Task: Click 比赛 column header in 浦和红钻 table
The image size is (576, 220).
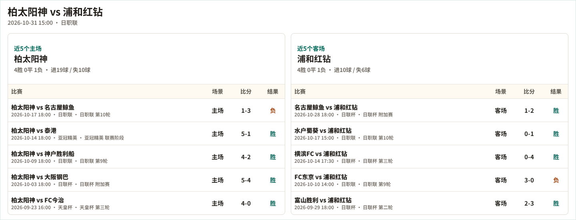Action: tap(300, 92)
